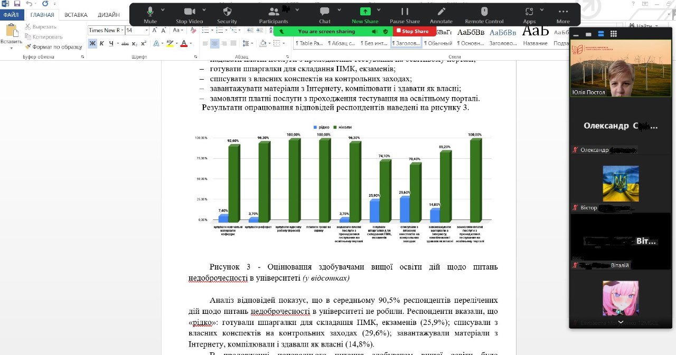
Task: Select Формат по образцу format painter
Action: point(53,46)
